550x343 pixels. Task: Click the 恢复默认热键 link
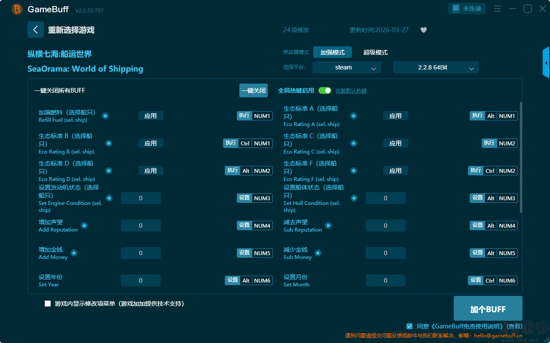(351, 91)
